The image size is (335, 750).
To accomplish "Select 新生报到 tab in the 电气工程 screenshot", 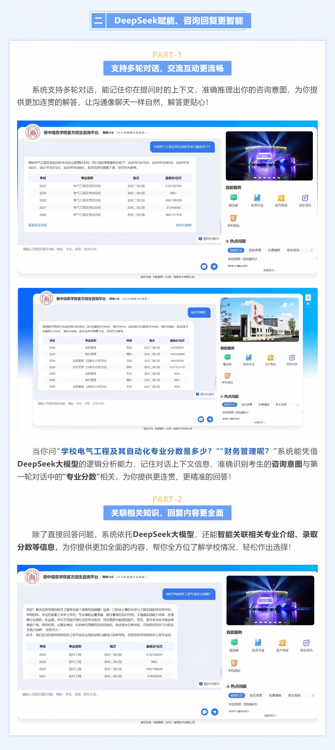I will click(x=293, y=250).
